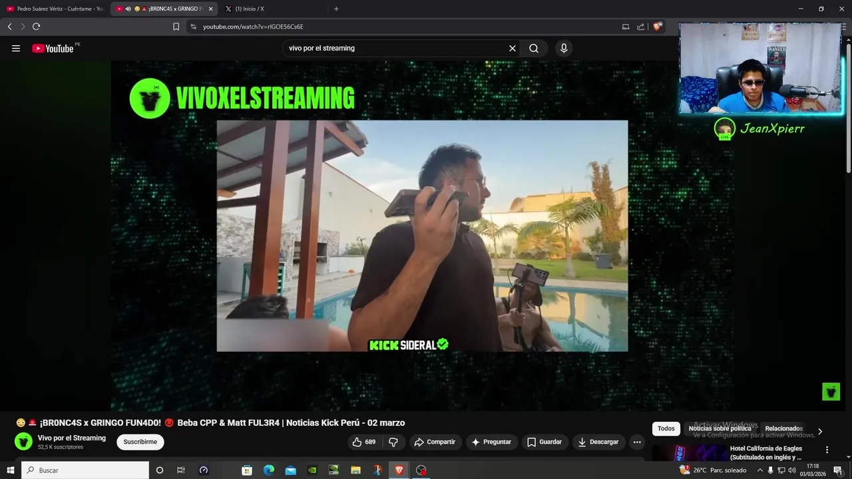
Task: Download video with the Descargar button
Action: [x=598, y=442]
